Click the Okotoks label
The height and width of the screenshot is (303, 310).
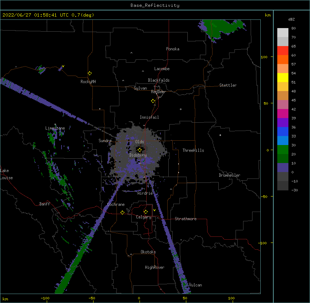pyautogui.click(x=148, y=252)
